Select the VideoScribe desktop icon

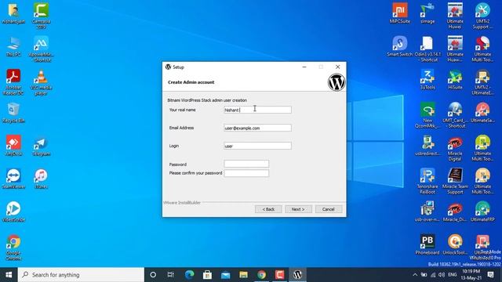tap(13, 211)
